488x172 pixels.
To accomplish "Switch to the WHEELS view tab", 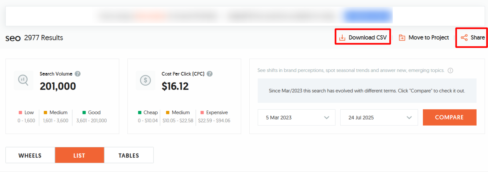I will click(x=30, y=155).
